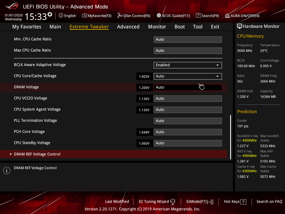The width and height of the screenshot is (285, 214).
Task: Open EZ Tuning Wizard
Action: pyautogui.click(x=157, y=202)
